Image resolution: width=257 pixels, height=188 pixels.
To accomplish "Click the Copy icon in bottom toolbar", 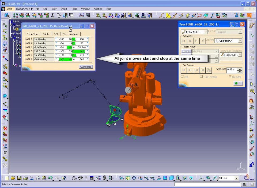I will pyautogui.click(x=38, y=178).
